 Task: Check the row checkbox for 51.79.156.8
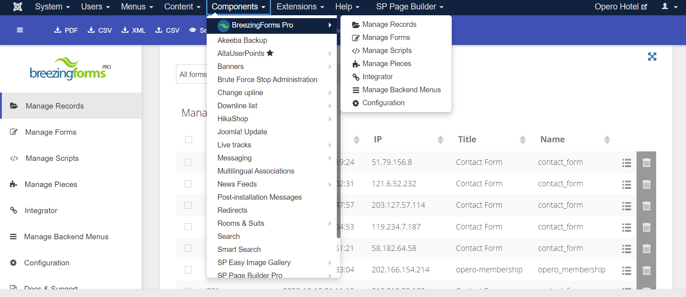coord(188,162)
